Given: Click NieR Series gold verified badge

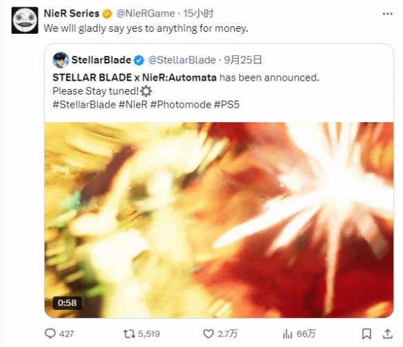Looking at the screenshot, I should click(107, 14).
